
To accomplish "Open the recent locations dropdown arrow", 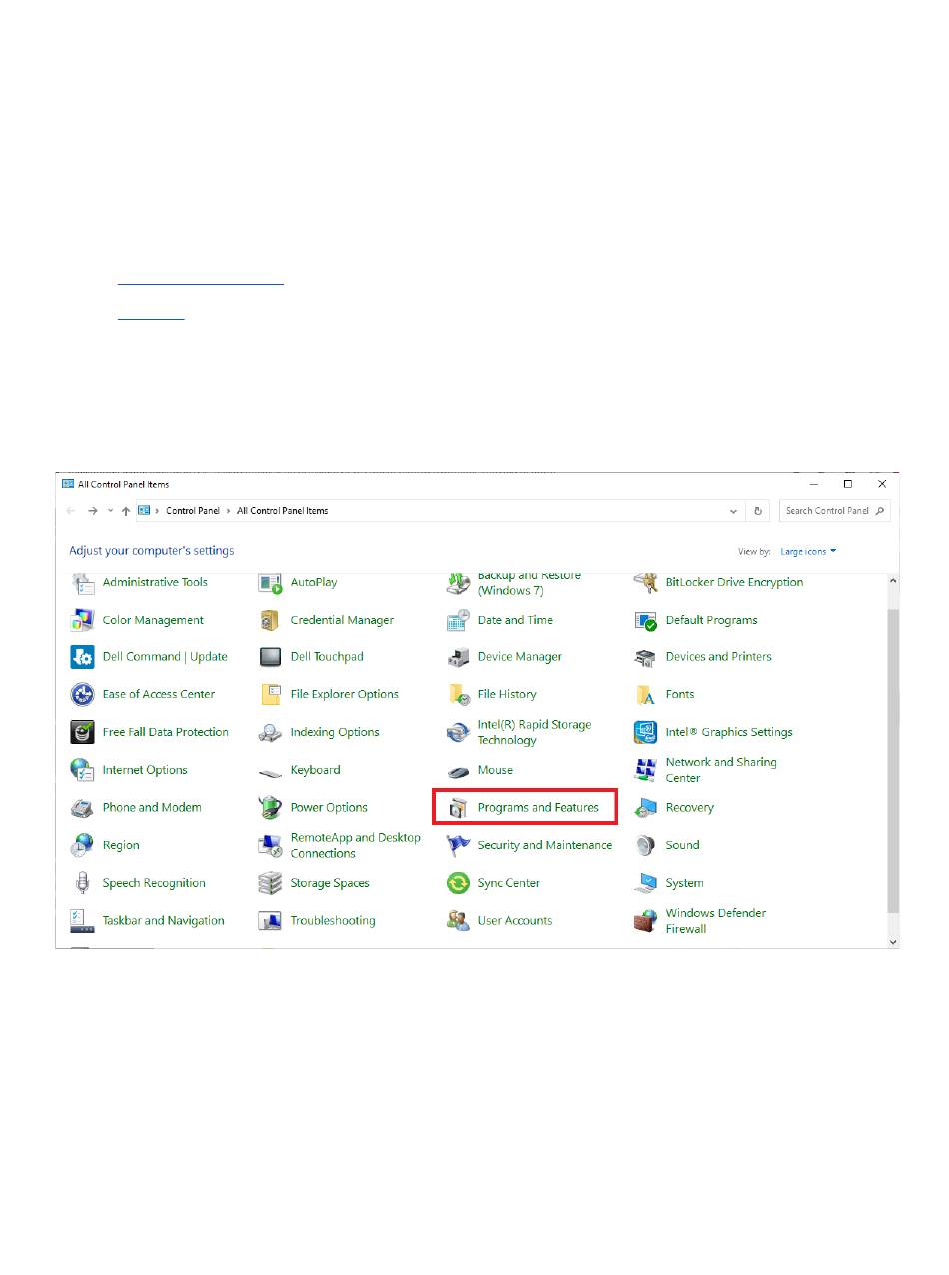I will click(x=110, y=511).
